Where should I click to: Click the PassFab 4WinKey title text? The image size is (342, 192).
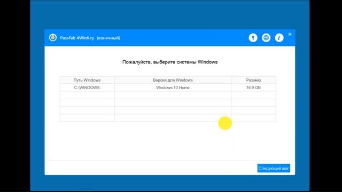pyautogui.click(x=77, y=38)
